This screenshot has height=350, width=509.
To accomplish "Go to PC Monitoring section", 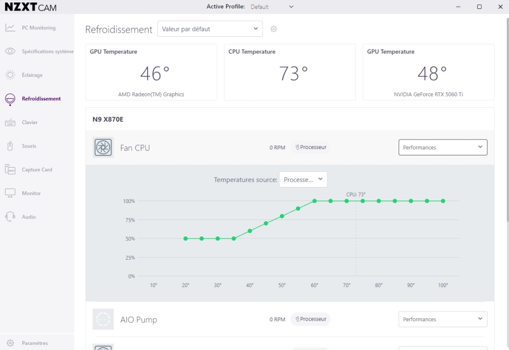I will click(x=39, y=28).
